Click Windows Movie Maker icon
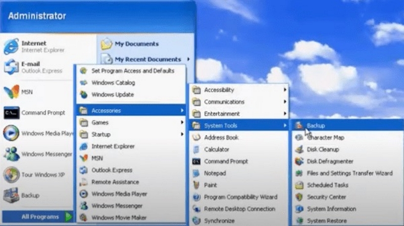Image resolution: width=404 pixels, height=226 pixels. [x=83, y=217]
